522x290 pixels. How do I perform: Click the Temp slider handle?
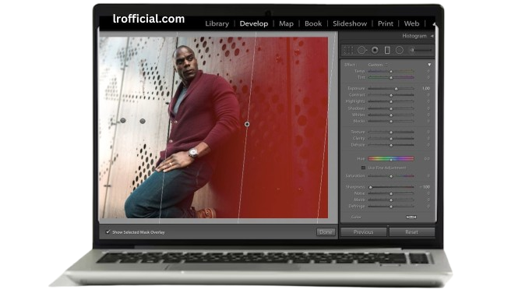point(391,72)
